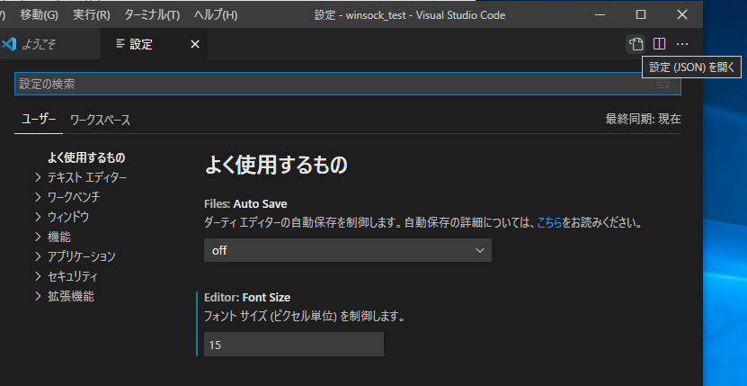747x386 pixels.
Task: Open the ターミナル(T) menu
Action: click(x=152, y=14)
